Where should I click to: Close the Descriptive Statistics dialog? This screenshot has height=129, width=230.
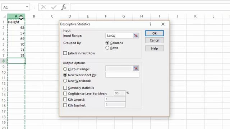pyautogui.click(x=163, y=24)
